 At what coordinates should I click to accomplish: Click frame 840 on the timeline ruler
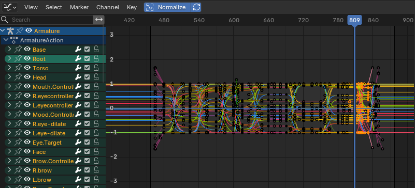(x=373, y=20)
